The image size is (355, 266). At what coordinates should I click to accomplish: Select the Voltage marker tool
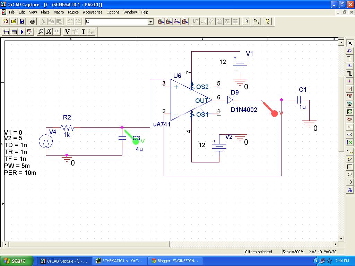point(67,32)
